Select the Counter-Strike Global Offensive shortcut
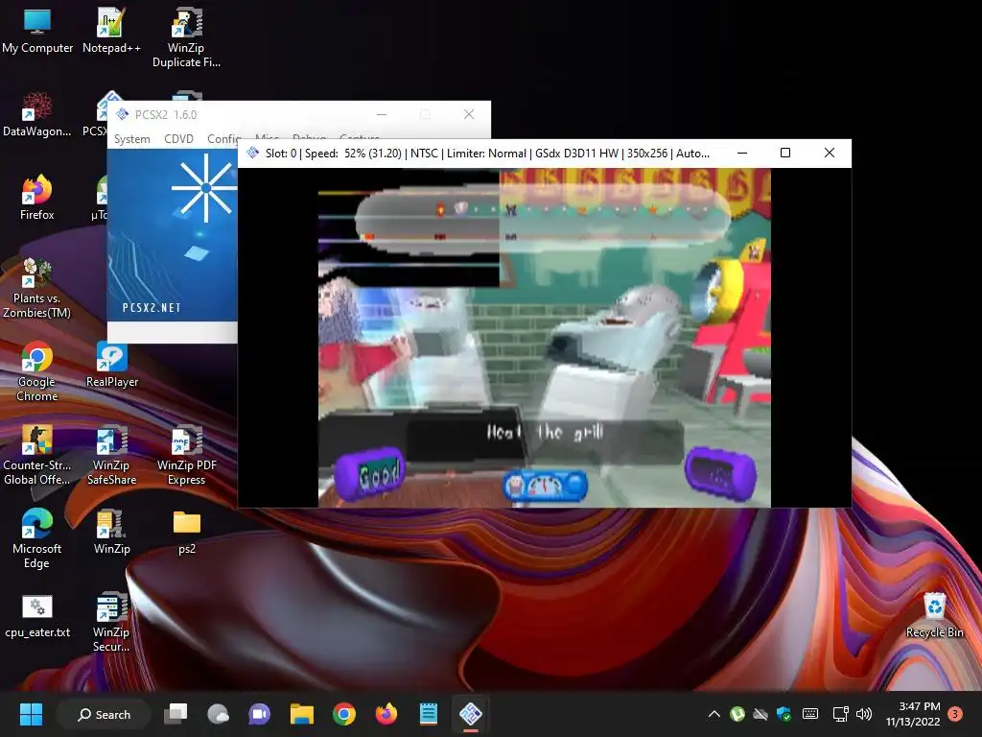The image size is (982, 737). coord(37,455)
